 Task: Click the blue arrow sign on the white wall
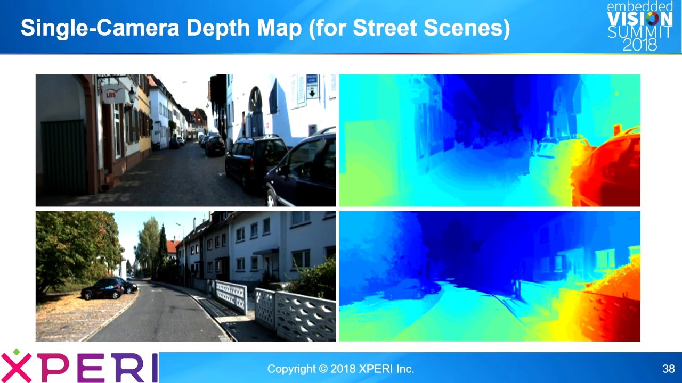[312, 87]
